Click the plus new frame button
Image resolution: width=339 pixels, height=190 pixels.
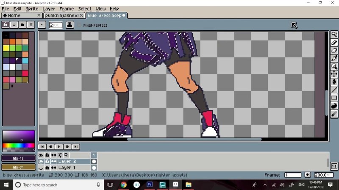point(308,175)
